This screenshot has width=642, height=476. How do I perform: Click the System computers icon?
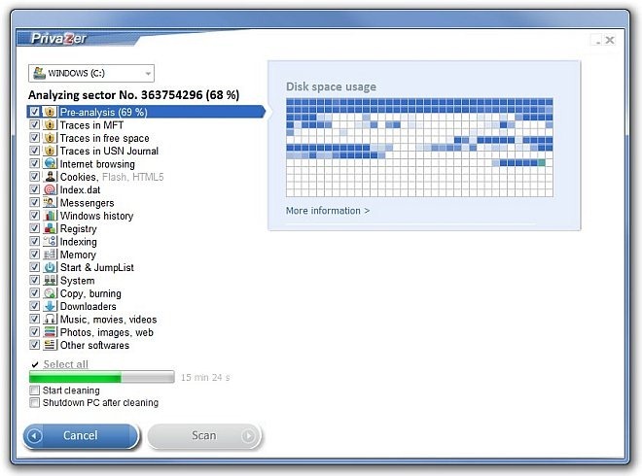point(50,280)
